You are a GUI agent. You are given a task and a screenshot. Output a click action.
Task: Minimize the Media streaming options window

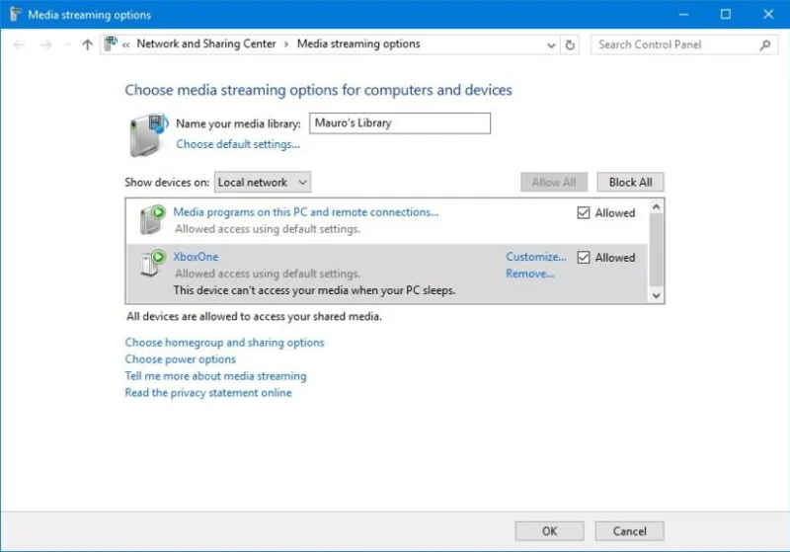683,14
